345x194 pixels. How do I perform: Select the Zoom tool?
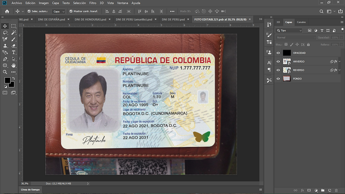[x=5, y=72]
